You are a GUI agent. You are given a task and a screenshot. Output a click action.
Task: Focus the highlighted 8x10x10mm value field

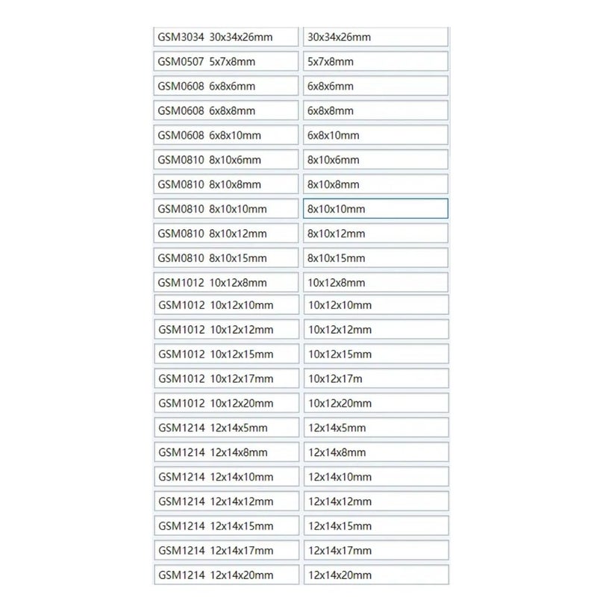pyautogui.click(x=375, y=209)
